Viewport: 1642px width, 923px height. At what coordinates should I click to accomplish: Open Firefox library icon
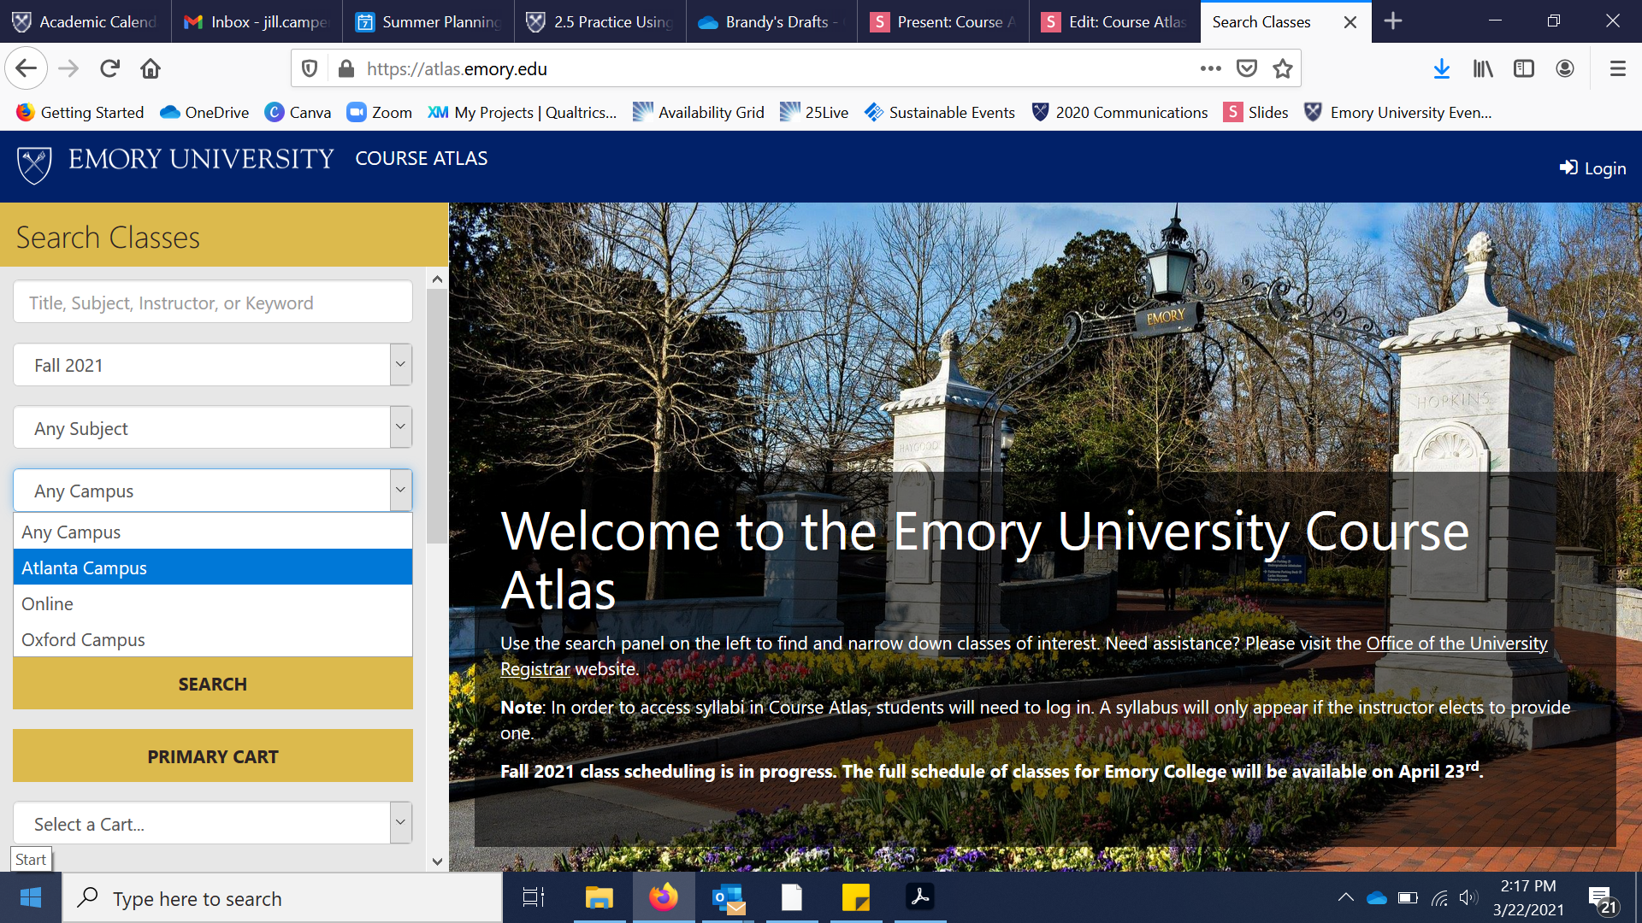(1482, 68)
